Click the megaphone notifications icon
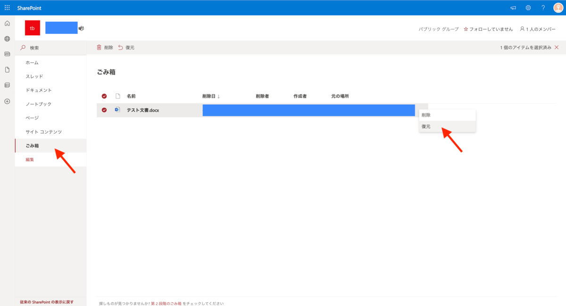This screenshot has height=306, width=566. pyautogui.click(x=513, y=8)
